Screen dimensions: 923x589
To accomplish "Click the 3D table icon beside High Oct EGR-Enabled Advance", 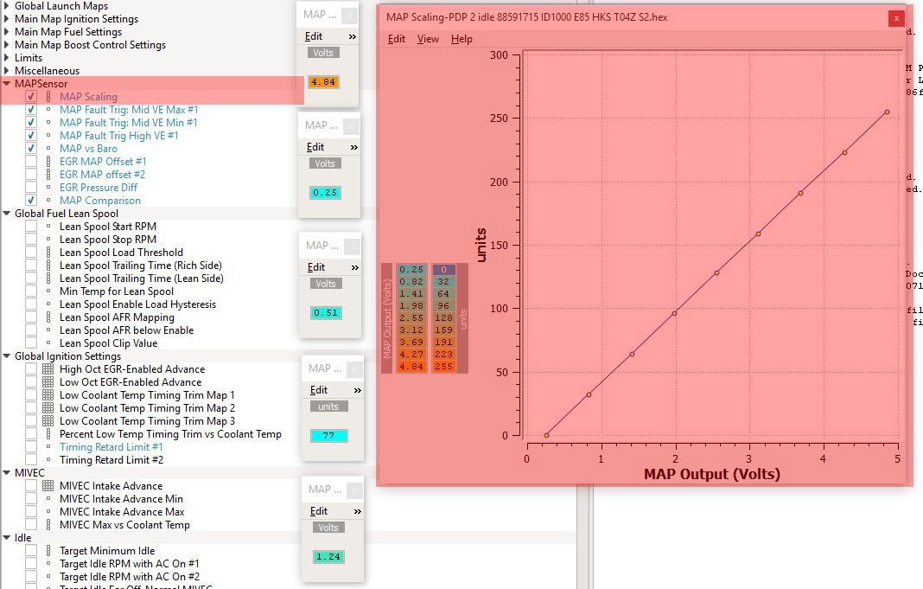I will click(48, 369).
